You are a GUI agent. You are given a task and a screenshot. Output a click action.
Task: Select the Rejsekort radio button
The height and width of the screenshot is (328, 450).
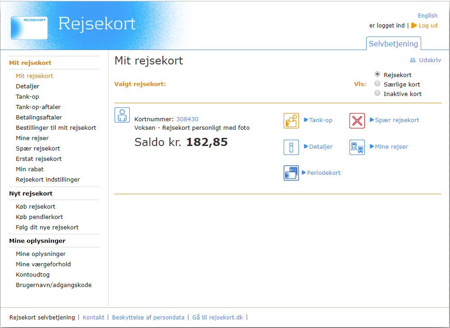click(377, 74)
